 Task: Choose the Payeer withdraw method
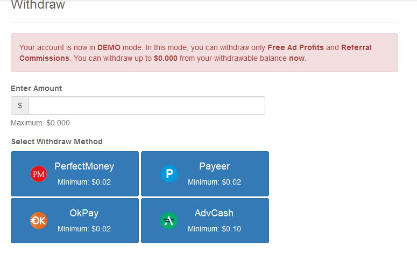(x=205, y=174)
